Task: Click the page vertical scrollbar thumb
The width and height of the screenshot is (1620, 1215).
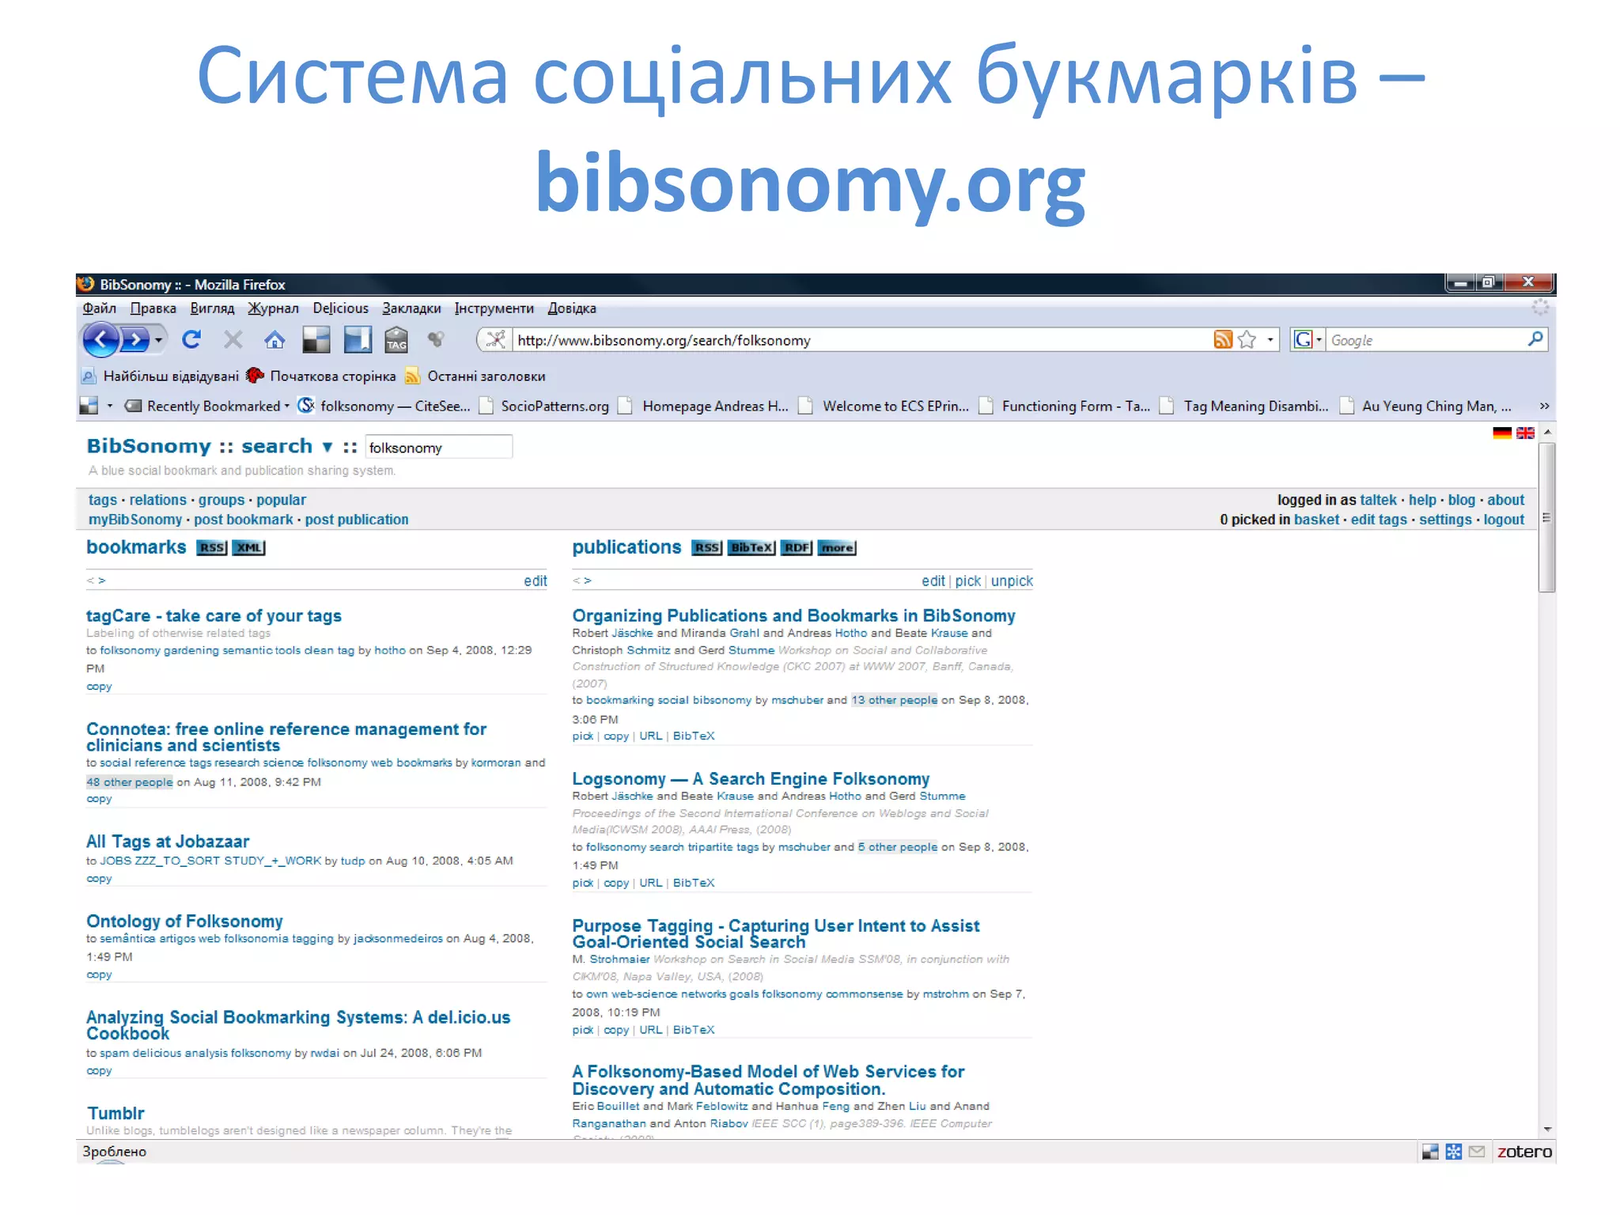Action: [1547, 517]
